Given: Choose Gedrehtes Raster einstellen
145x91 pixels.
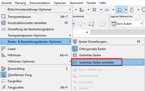Looking at the screenshot, I should [108, 62].
